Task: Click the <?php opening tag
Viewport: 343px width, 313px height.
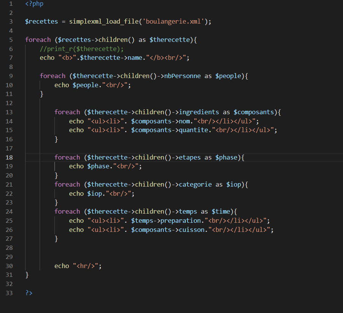Action: click(34, 4)
